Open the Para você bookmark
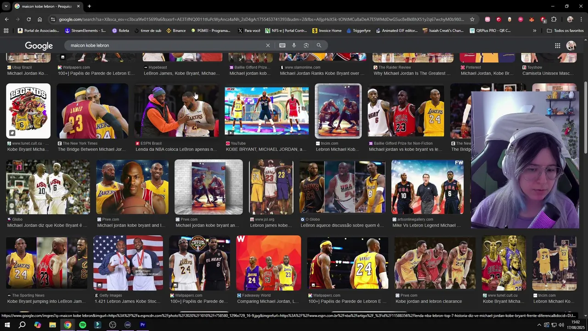 (249, 31)
